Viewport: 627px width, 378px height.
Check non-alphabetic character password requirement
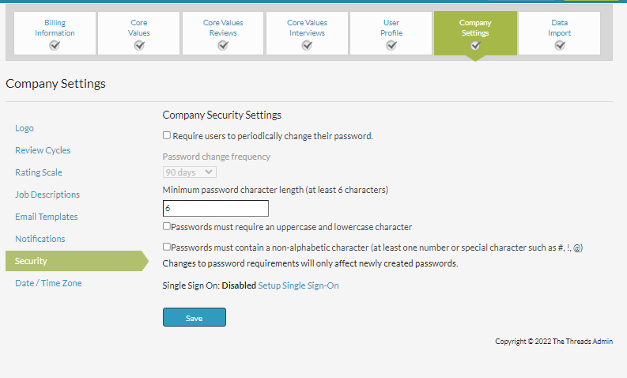tap(167, 247)
